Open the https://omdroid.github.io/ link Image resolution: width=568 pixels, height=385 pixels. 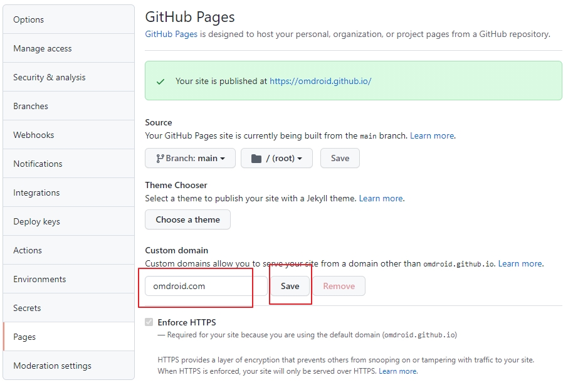pyautogui.click(x=320, y=81)
